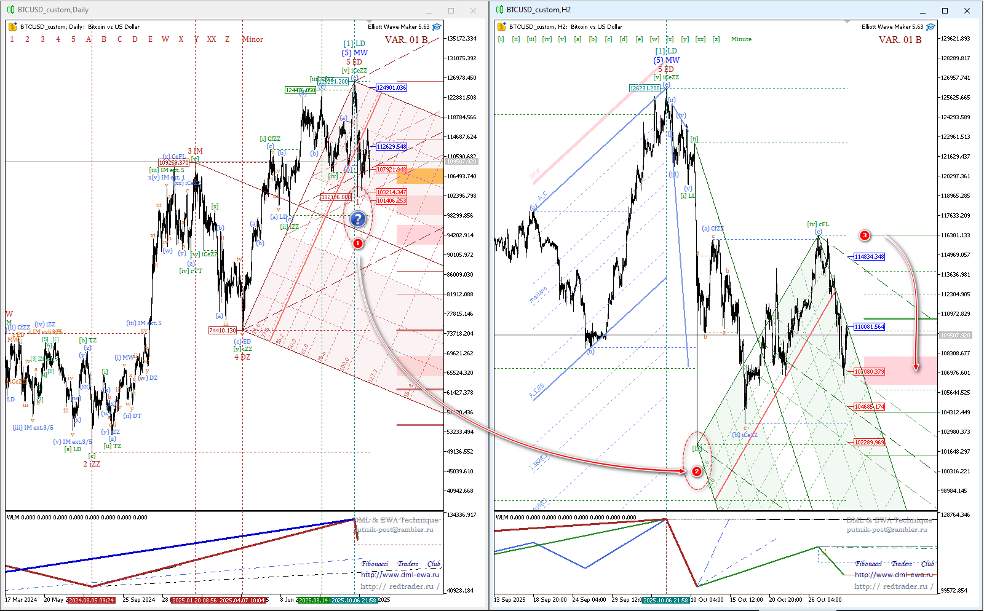Pick the XX wave label on the Daily chart
Image resolution: width=984 pixels, height=611 pixels.
(212, 39)
